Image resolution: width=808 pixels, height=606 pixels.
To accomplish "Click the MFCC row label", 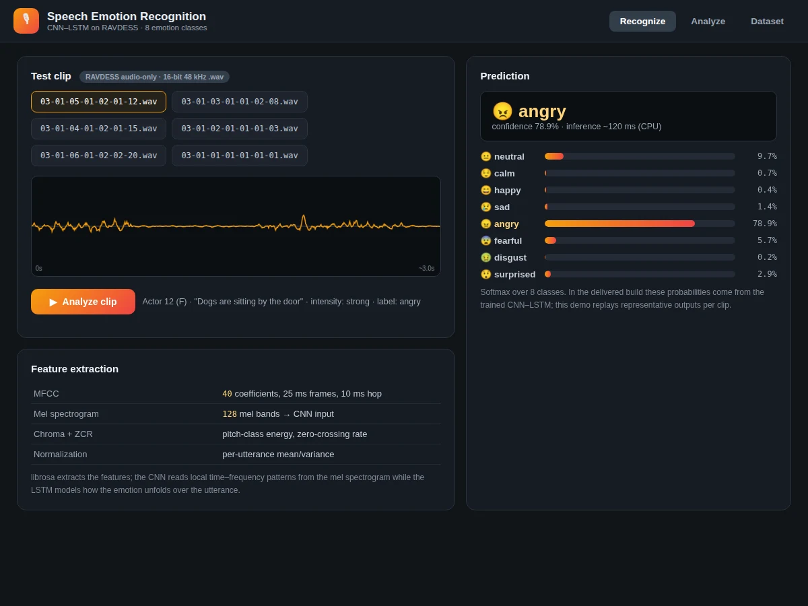I will pyautogui.click(x=46, y=393).
